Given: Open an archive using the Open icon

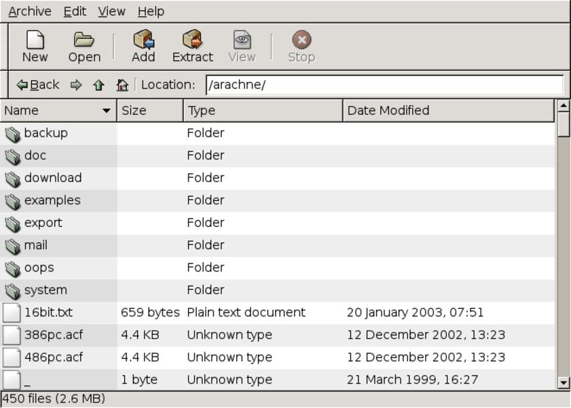Looking at the screenshot, I should (84, 41).
